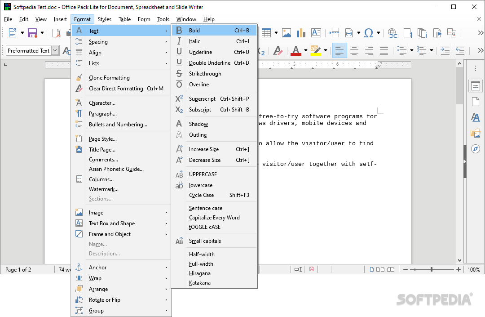
Task: Click the Save document toolbar icon
Action: (32, 33)
